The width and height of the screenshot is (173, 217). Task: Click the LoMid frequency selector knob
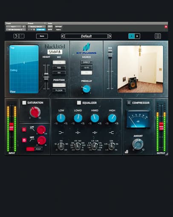(78, 146)
